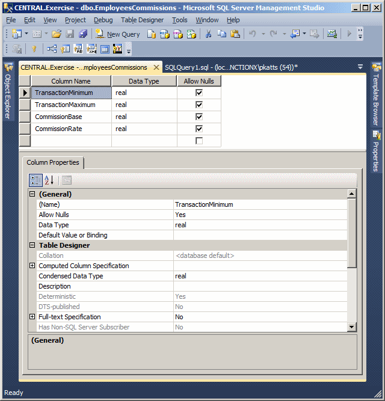Screen dimensions: 385x401
Task: Click the Save floppy disk icon
Action: coord(70,34)
